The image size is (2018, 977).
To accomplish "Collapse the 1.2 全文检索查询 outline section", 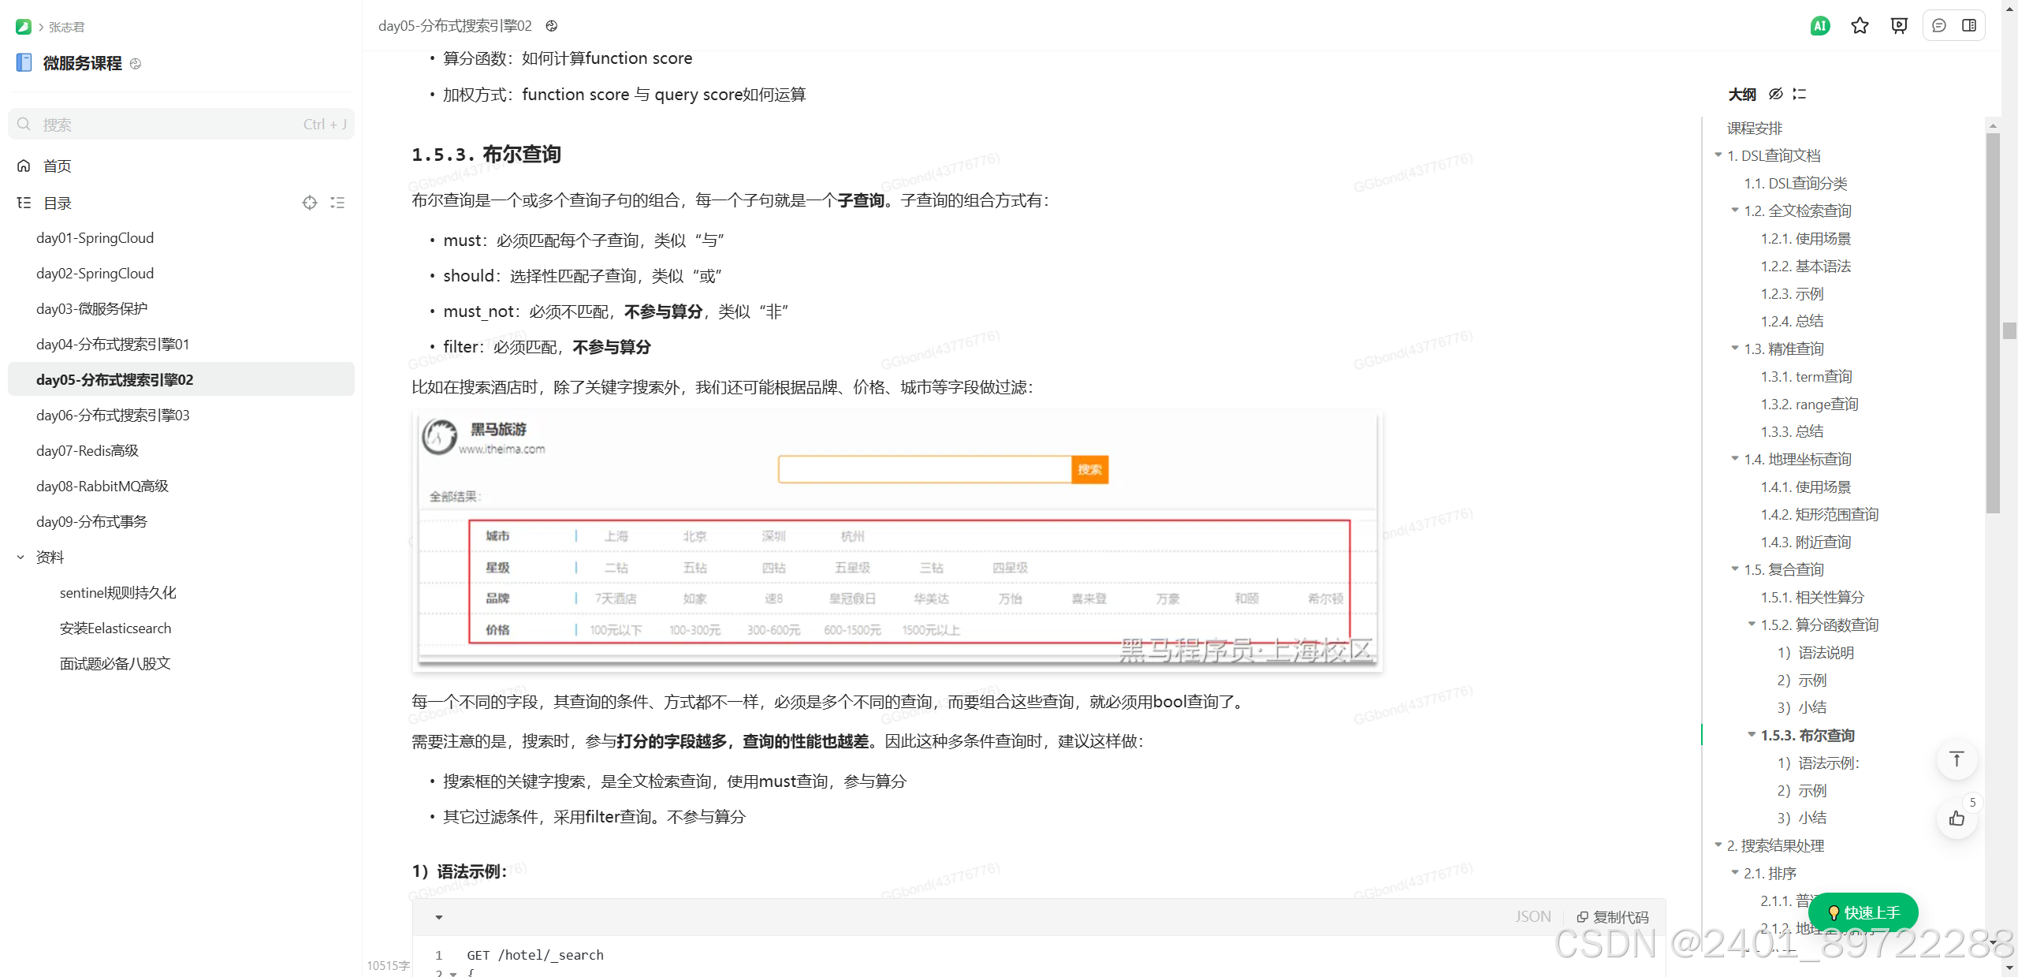I will coord(1734,210).
